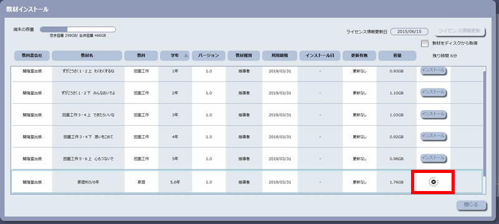
Task: Sort by 教科書会社 column header
Action: pos(32,55)
